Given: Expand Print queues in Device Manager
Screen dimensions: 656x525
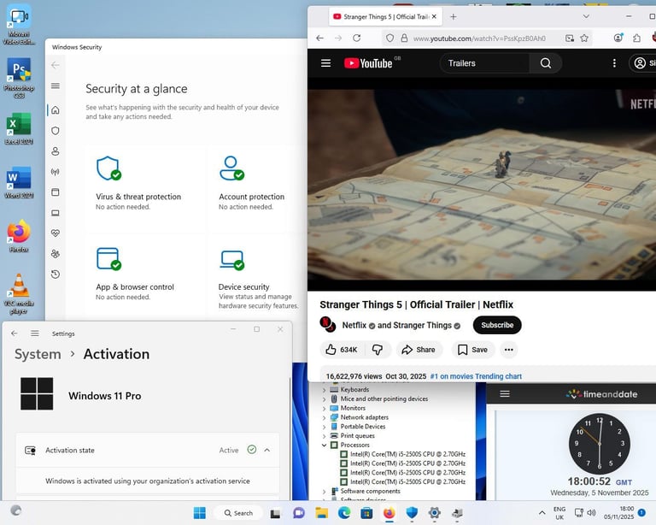Looking at the screenshot, I should coord(325,436).
